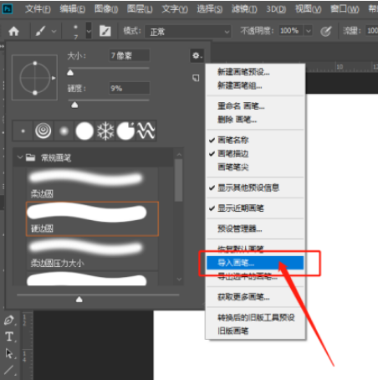Choose 重命名 画笔 menu entry
378x380 pixels.
(255, 106)
